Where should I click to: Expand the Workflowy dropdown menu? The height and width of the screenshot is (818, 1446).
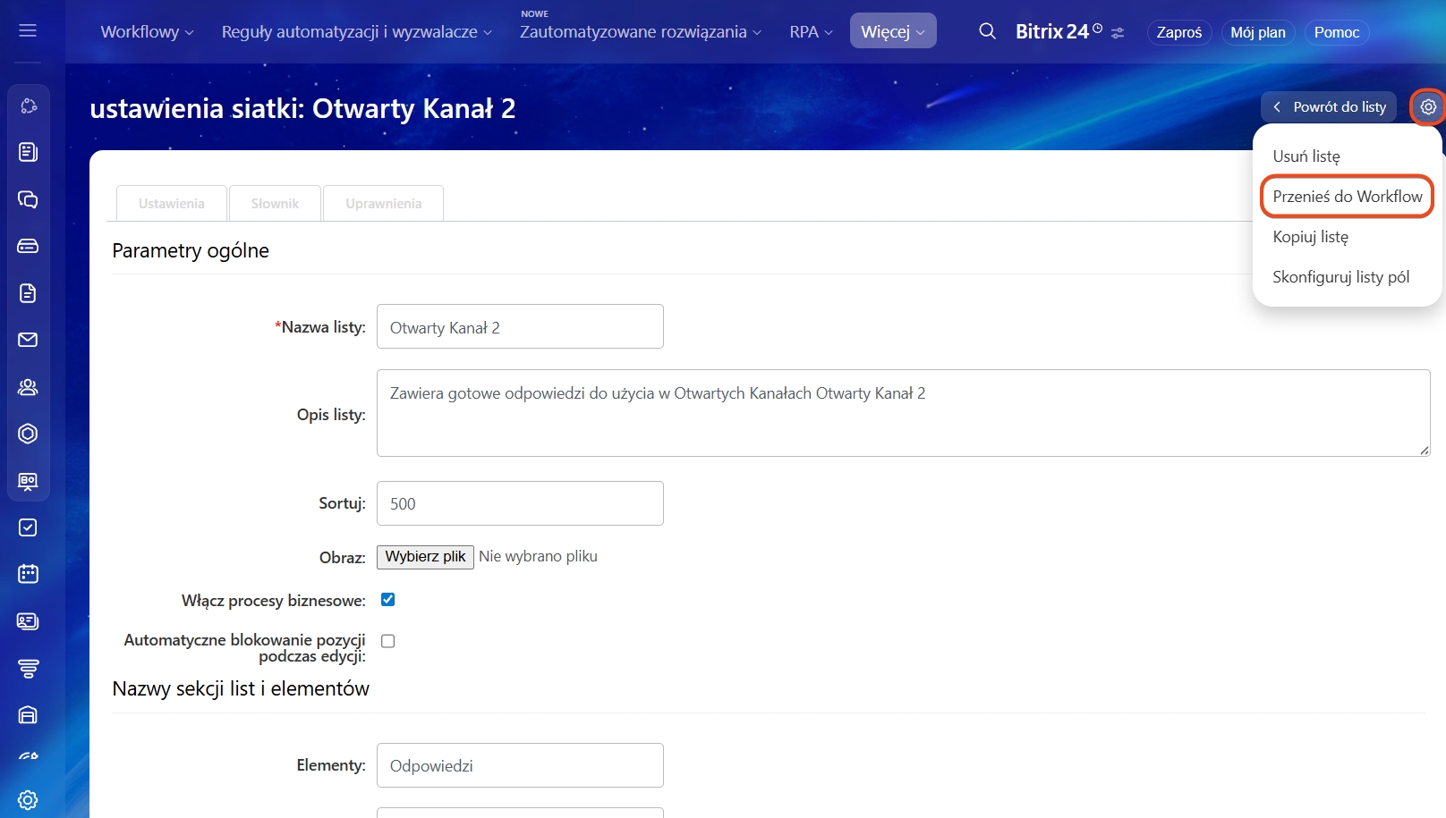coord(147,32)
